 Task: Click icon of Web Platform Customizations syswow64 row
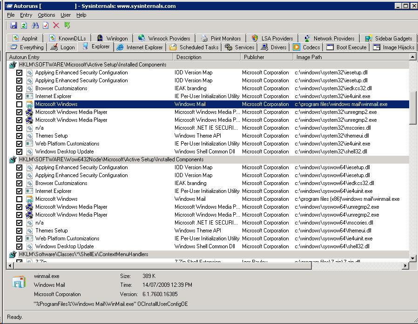coord(29,238)
